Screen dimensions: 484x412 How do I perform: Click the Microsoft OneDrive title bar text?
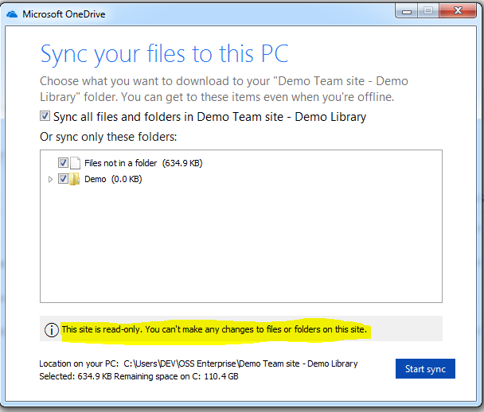[64, 14]
